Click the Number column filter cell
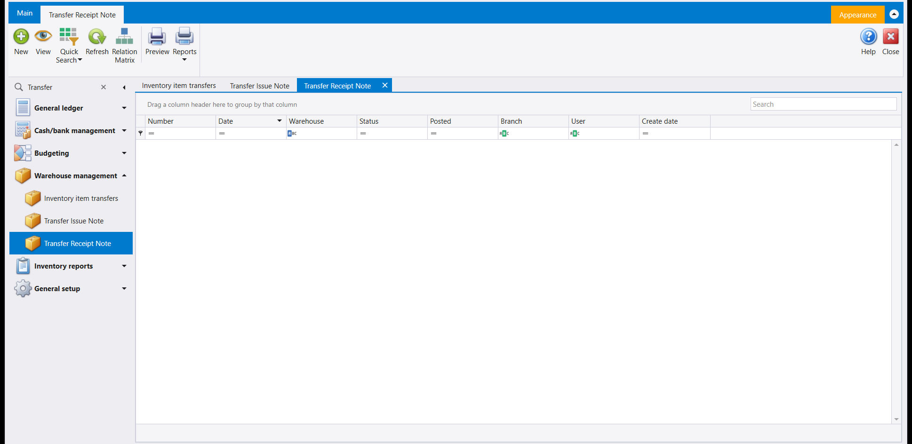Viewport: 912px width, 444px height. (x=181, y=134)
